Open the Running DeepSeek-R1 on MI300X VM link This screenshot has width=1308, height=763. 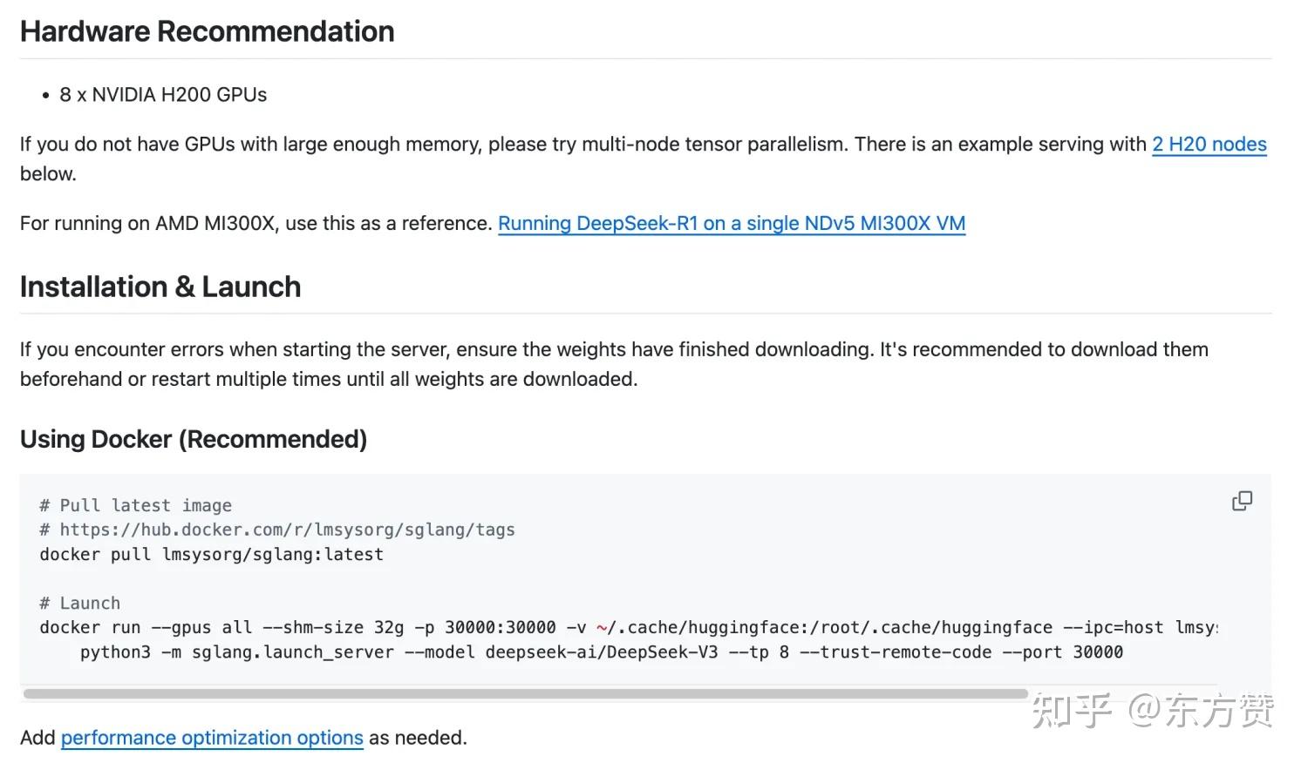pos(731,224)
